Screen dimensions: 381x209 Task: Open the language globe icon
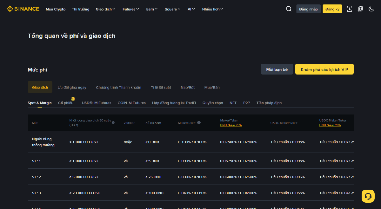(360, 9)
